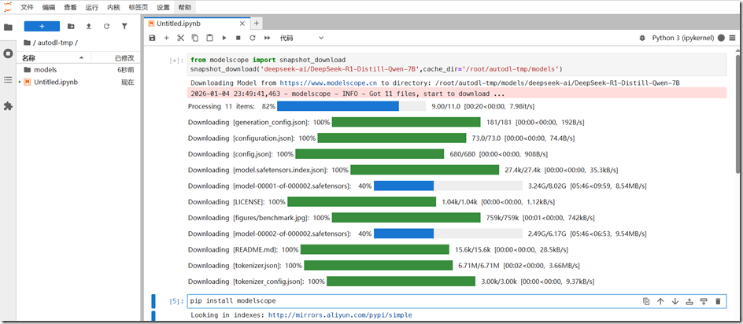743x324 pixels.
Task: Click the Processing 11 items progress bar
Action: [351, 106]
